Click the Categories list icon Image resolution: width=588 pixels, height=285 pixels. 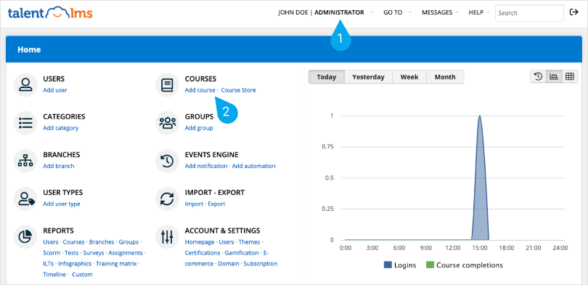pyautogui.click(x=25, y=123)
